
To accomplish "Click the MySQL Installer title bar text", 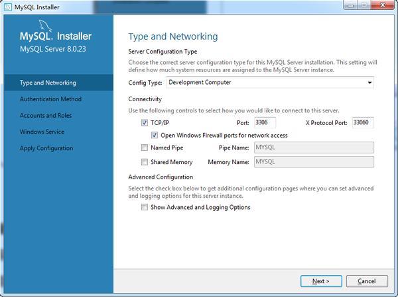I will click(36, 7).
